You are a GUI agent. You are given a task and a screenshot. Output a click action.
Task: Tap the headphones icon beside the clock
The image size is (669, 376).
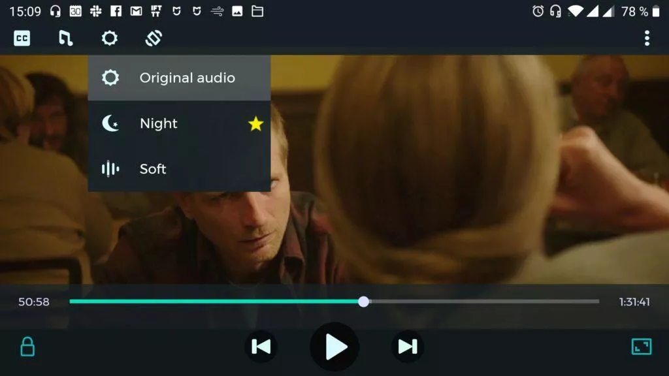point(55,11)
